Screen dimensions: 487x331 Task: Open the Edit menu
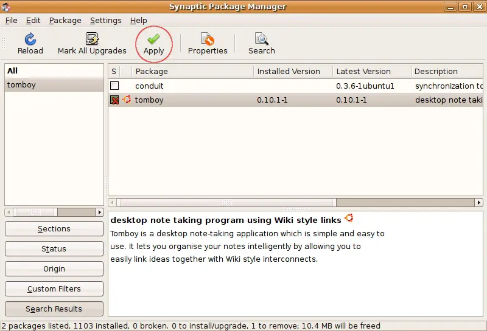[x=33, y=21]
